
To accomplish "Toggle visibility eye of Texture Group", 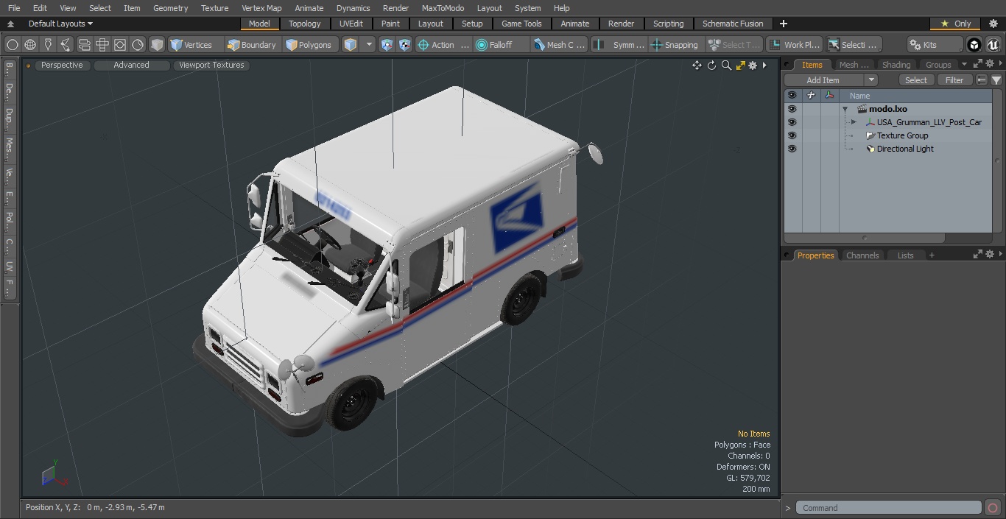I will pyautogui.click(x=792, y=135).
